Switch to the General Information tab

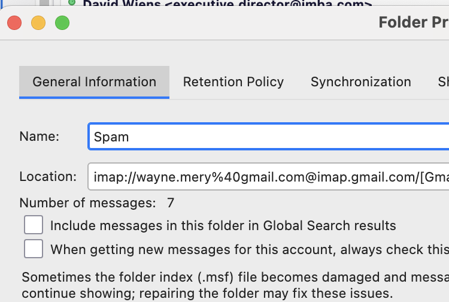click(x=94, y=82)
